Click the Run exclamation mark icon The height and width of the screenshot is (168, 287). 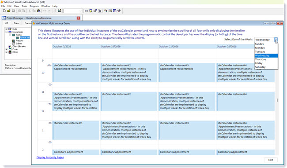tap(55, 11)
